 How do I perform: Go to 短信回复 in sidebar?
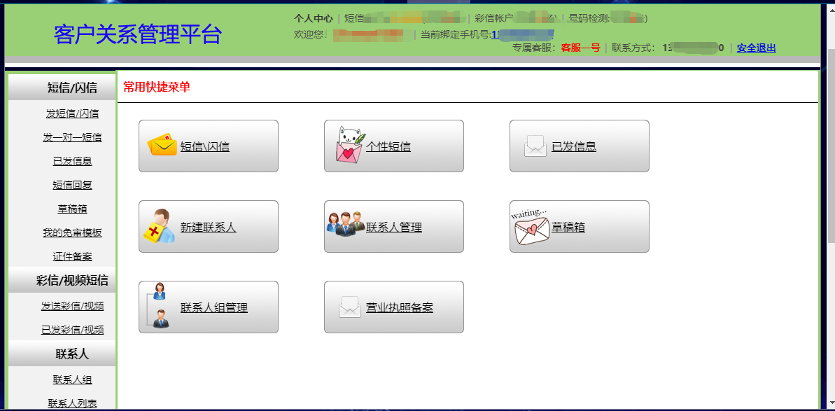click(72, 186)
